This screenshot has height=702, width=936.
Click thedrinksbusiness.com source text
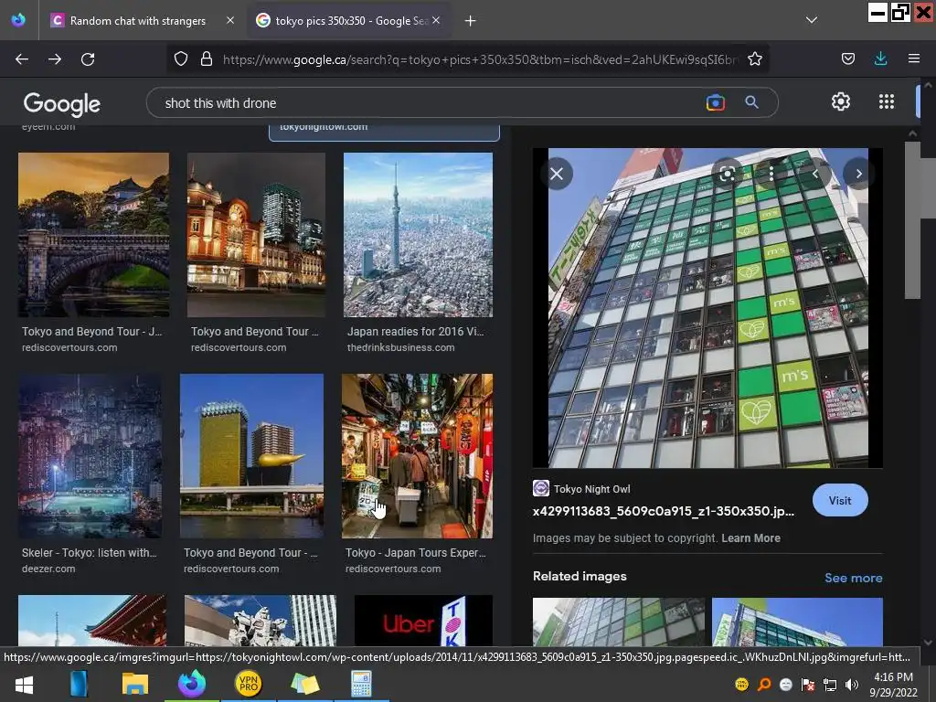(x=400, y=347)
